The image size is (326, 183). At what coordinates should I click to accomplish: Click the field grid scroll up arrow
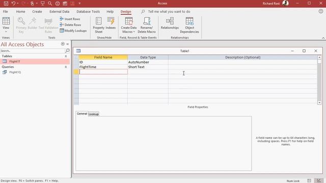319,57
